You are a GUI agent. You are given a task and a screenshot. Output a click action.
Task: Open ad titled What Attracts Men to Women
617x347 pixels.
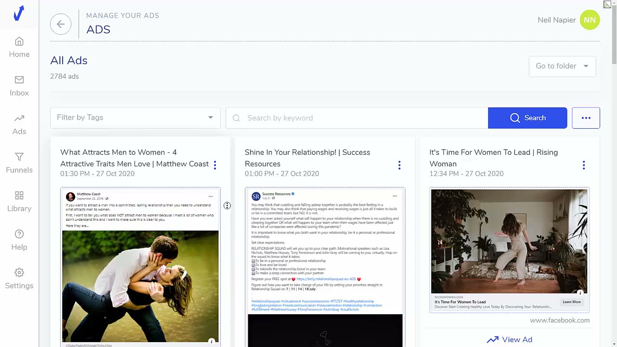click(134, 158)
